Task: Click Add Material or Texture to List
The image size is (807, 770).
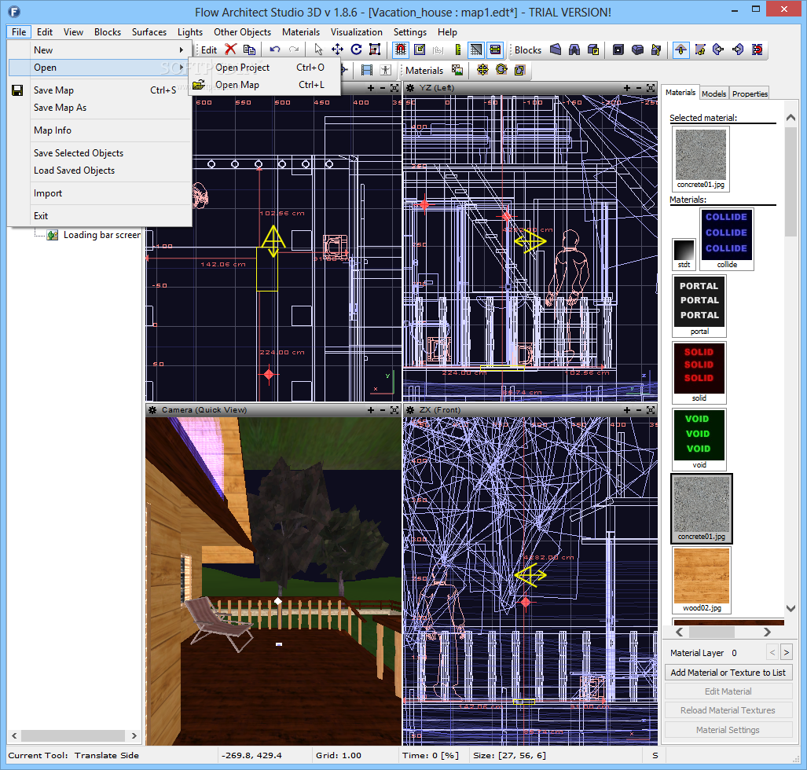Action: (x=728, y=673)
